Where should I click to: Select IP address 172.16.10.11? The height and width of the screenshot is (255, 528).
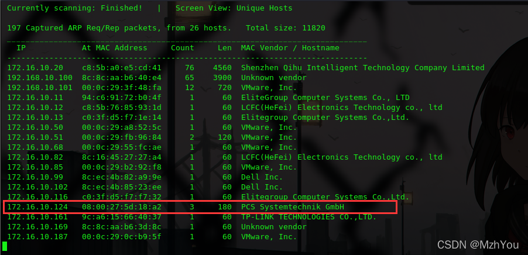point(35,98)
